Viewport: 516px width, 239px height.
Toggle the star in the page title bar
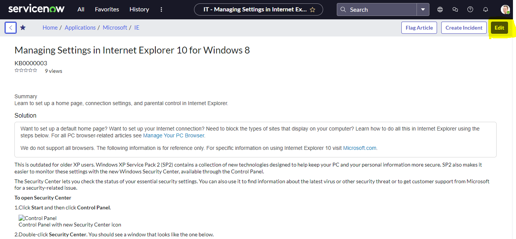(x=312, y=9)
